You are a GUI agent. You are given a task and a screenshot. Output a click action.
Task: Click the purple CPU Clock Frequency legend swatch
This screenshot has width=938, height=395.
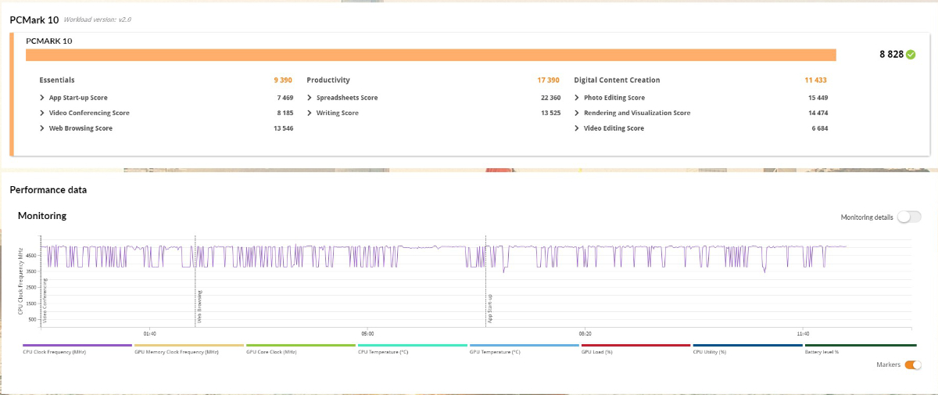click(x=77, y=345)
